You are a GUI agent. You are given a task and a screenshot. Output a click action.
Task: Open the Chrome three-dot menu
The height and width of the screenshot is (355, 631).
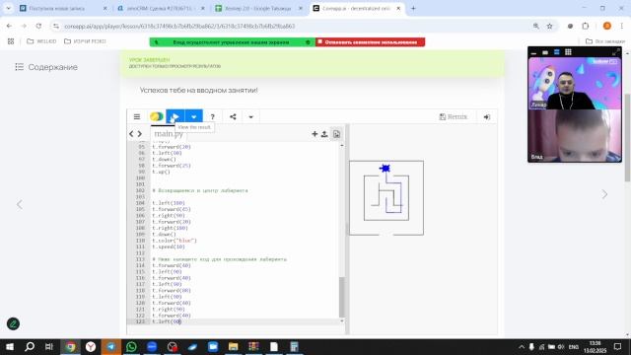pyautogui.click(x=622, y=26)
